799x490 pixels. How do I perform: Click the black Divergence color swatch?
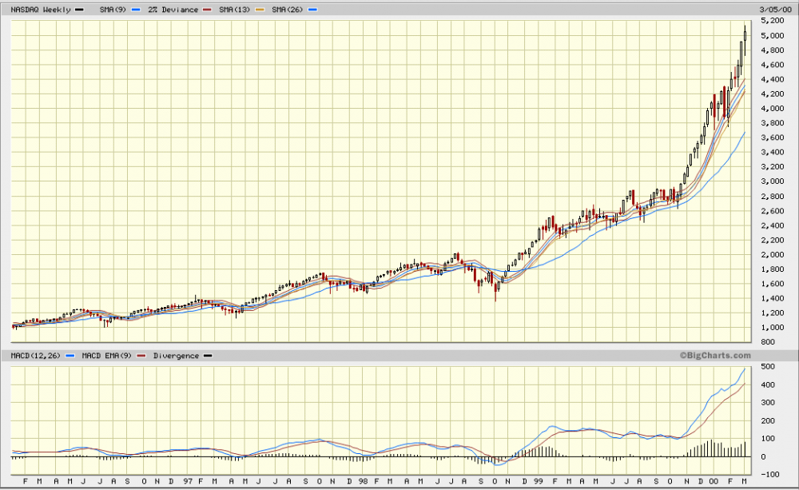click(209, 356)
